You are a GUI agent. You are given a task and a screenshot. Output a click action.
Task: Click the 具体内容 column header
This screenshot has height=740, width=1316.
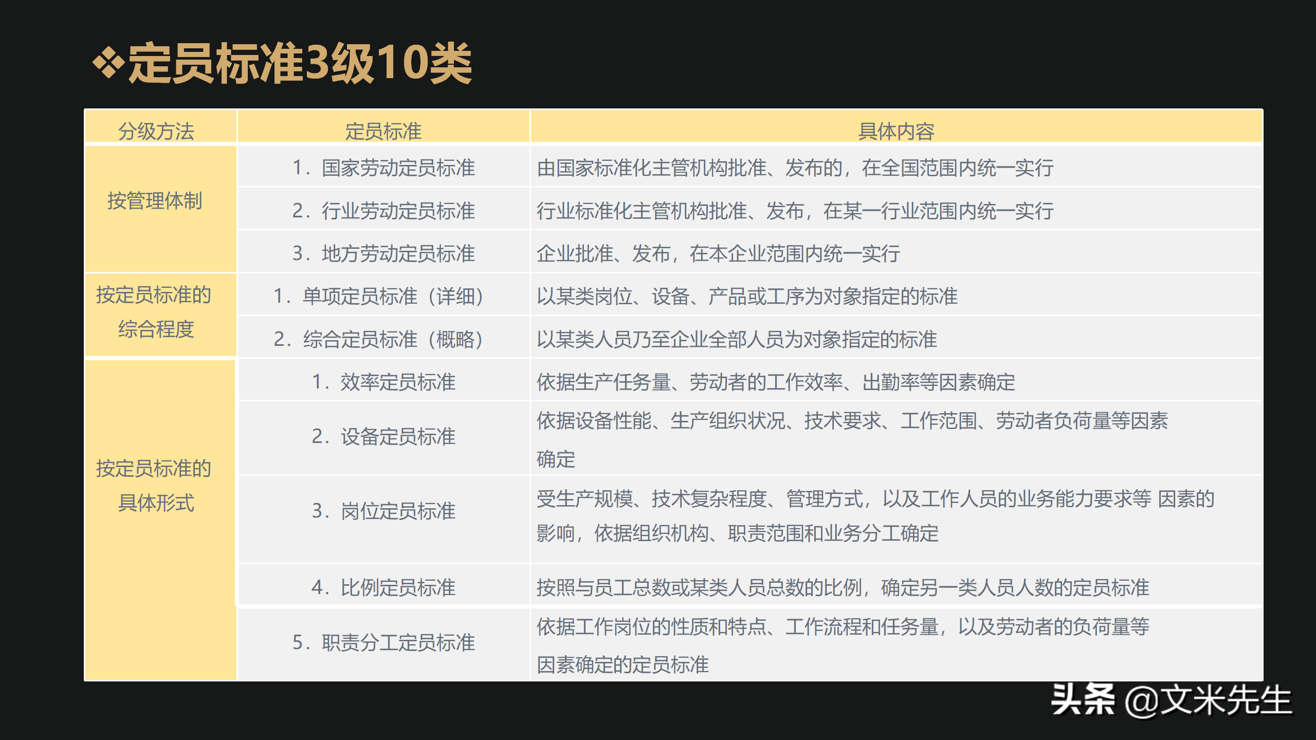(x=920, y=130)
